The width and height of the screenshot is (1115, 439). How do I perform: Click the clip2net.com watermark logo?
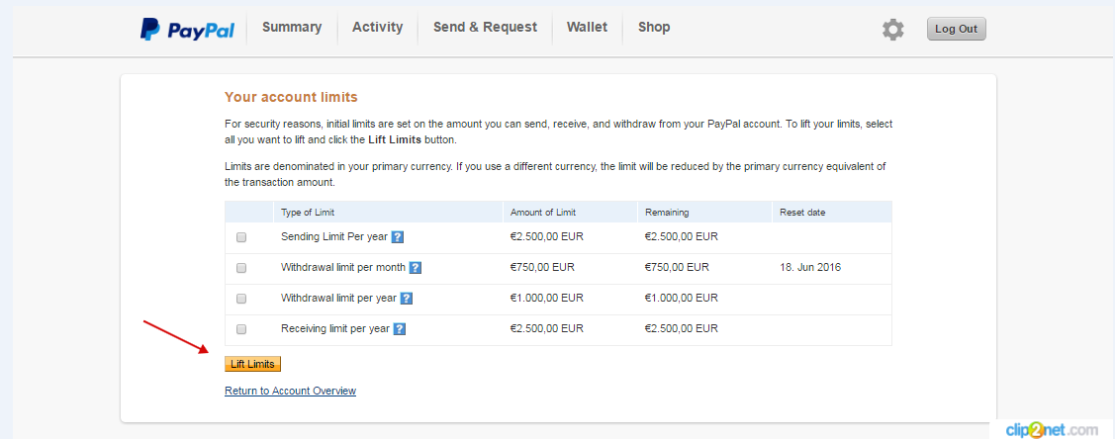click(1053, 430)
